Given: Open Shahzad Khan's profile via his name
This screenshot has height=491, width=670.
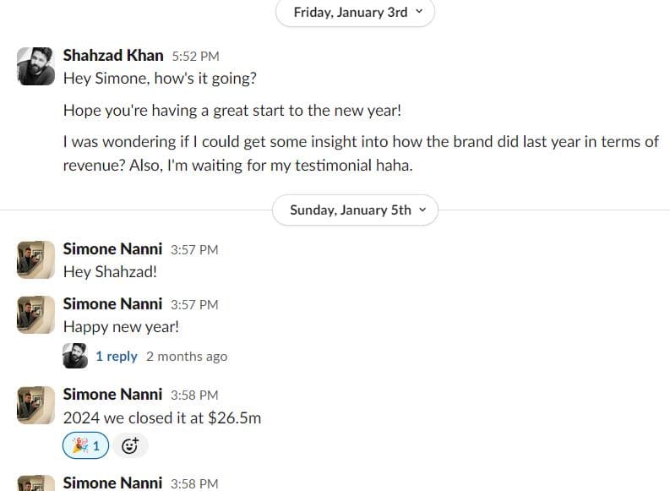Looking at the screenshot, I should pyautogui.click(x=113, y=56).
